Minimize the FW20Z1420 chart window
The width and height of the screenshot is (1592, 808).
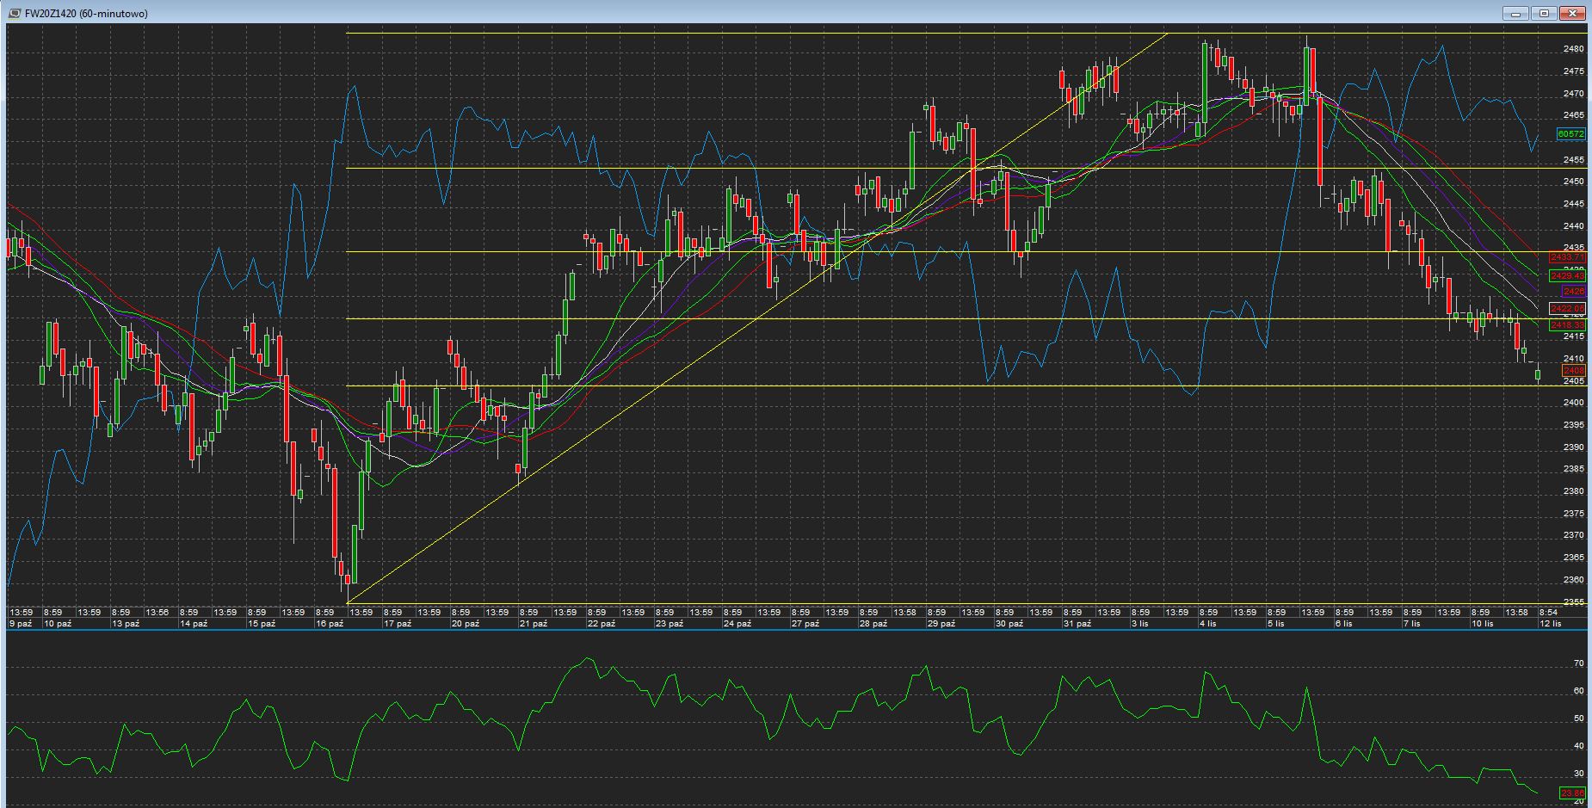pos(1515,13)
